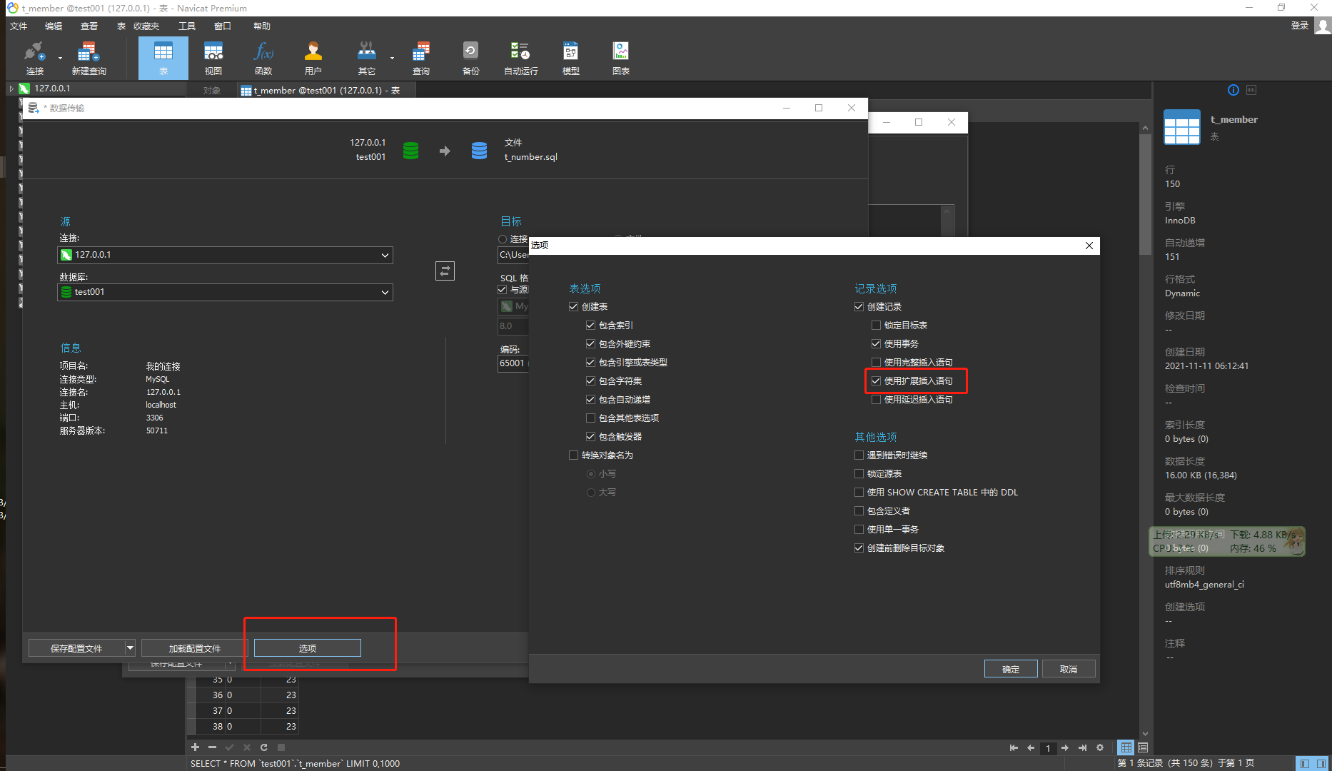
Task: Open the 函数 functions toolbar icon
Action: coord(263,58)
